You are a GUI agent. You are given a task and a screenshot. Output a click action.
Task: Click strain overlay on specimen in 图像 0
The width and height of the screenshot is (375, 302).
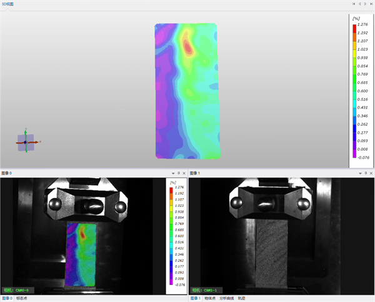click(x=81, y=254)
